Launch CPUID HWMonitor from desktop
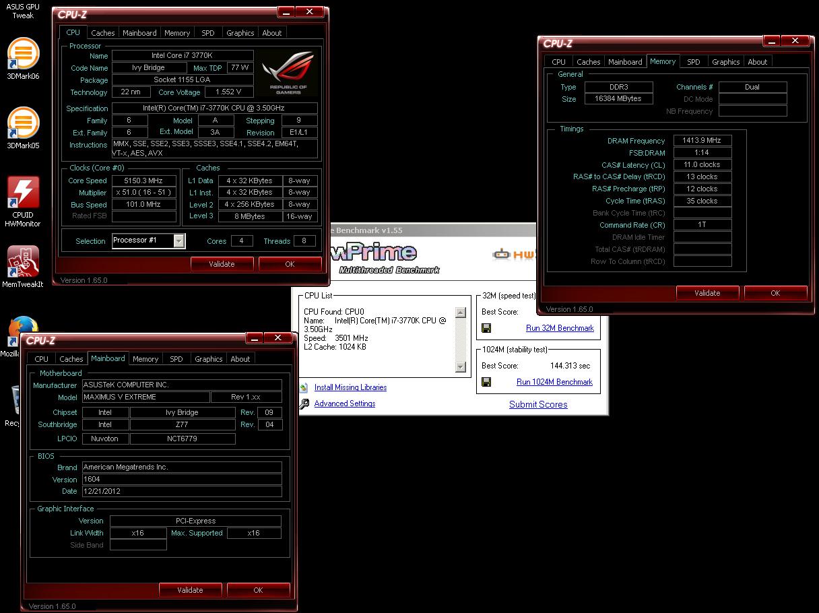This screenshot has height=613, width=819. (x=23, y=202)
